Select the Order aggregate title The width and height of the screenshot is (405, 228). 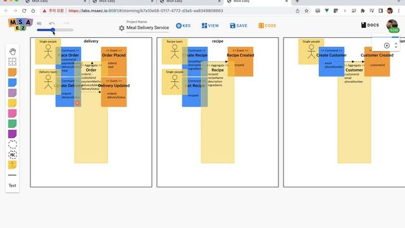coord(91,70)
